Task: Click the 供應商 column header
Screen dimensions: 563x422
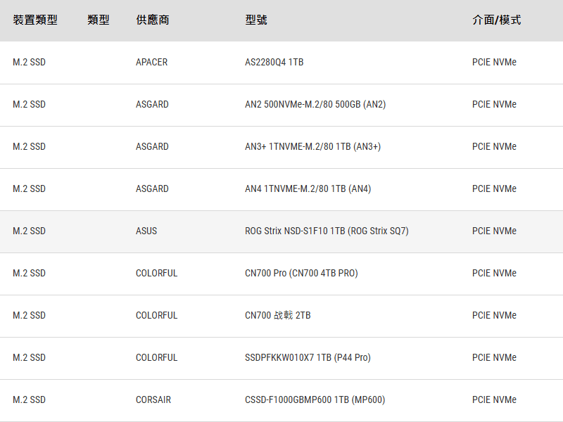Action: coord(153,20)
